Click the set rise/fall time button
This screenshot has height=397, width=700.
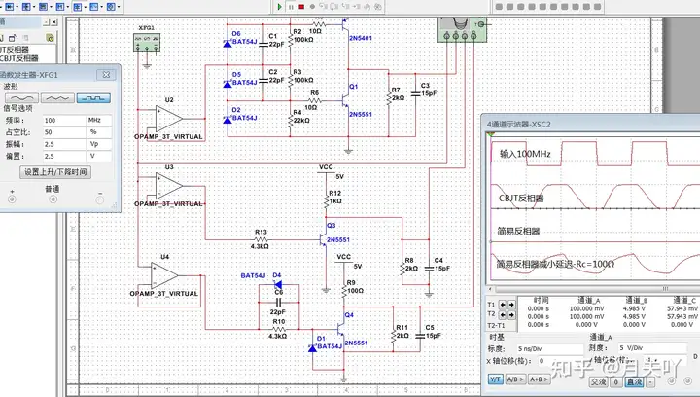55,172
